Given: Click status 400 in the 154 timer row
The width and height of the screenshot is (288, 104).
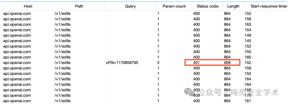Looking at the screenshot, I should click(196, 30).
